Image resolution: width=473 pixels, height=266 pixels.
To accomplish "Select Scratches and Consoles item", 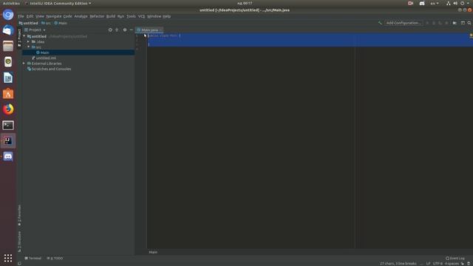I will coord(50,69).
